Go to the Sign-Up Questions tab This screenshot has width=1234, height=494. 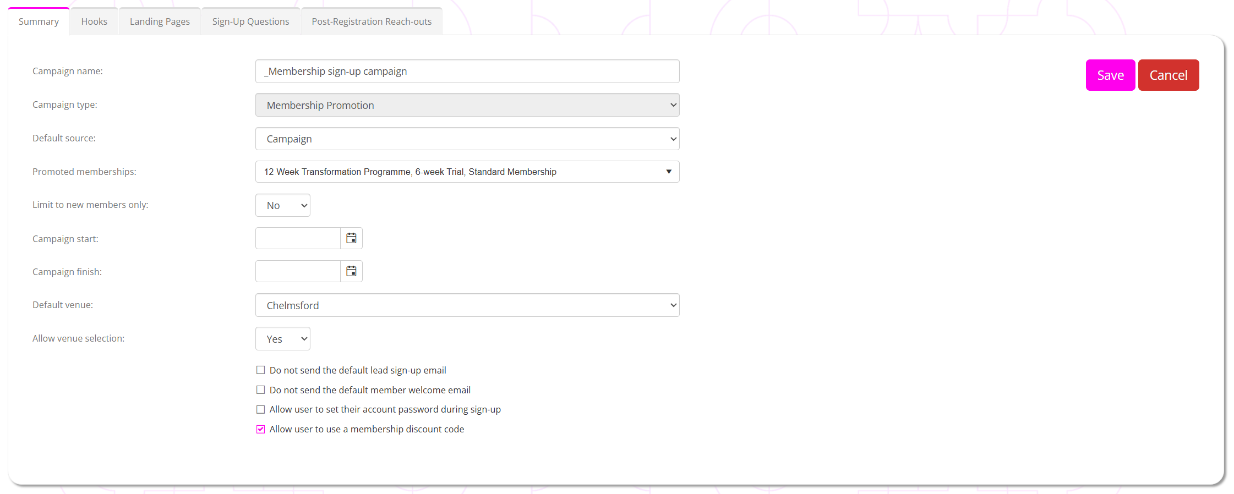pyautogui.click(x=250, y=21)
